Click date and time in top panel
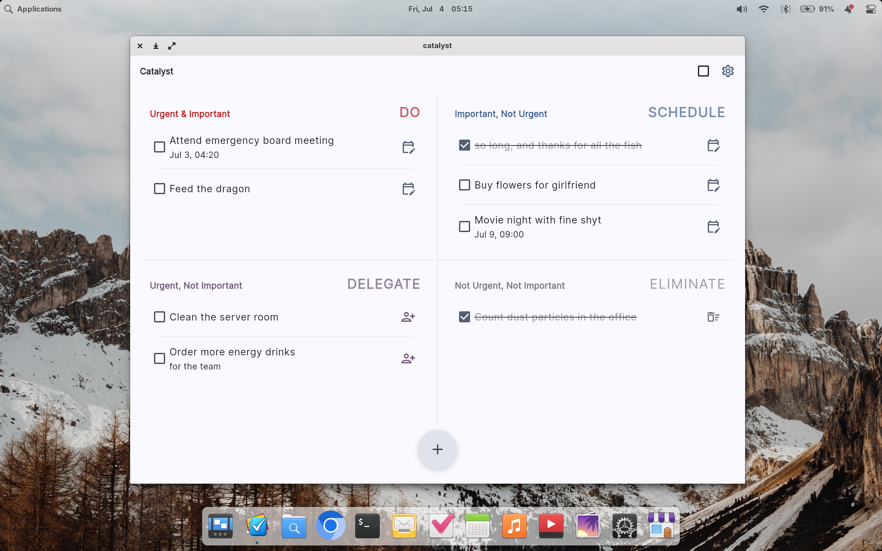Image resolution: width=882 pixels, height=551 pixels. [440, 9]
